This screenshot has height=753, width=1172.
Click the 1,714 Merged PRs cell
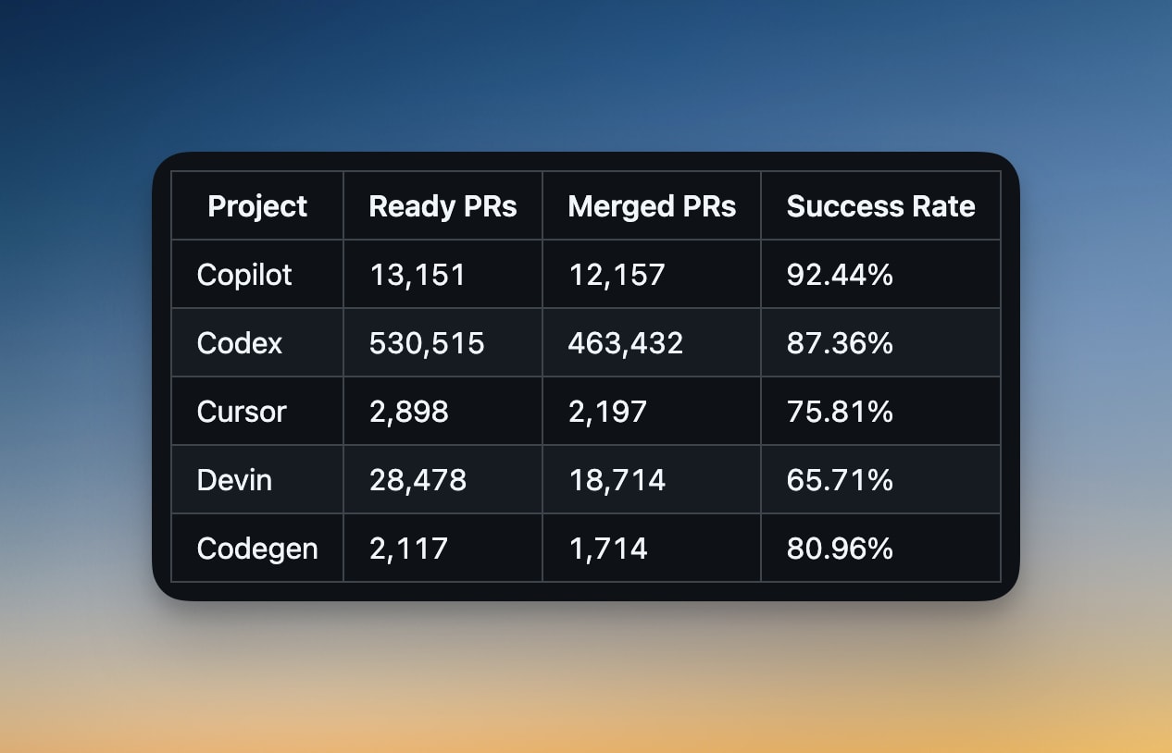tap(652, 548)
